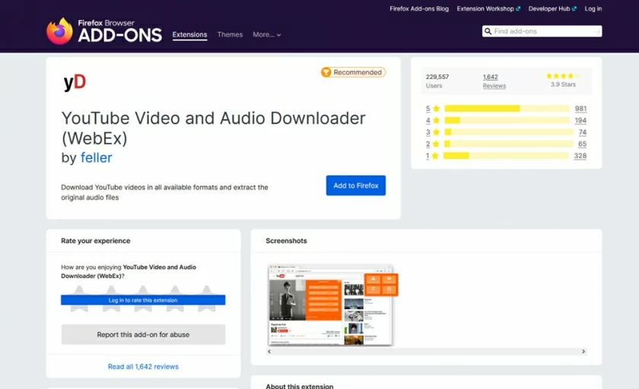Click the extension title heading text
The image size is (639, 389).
[213, 128]
